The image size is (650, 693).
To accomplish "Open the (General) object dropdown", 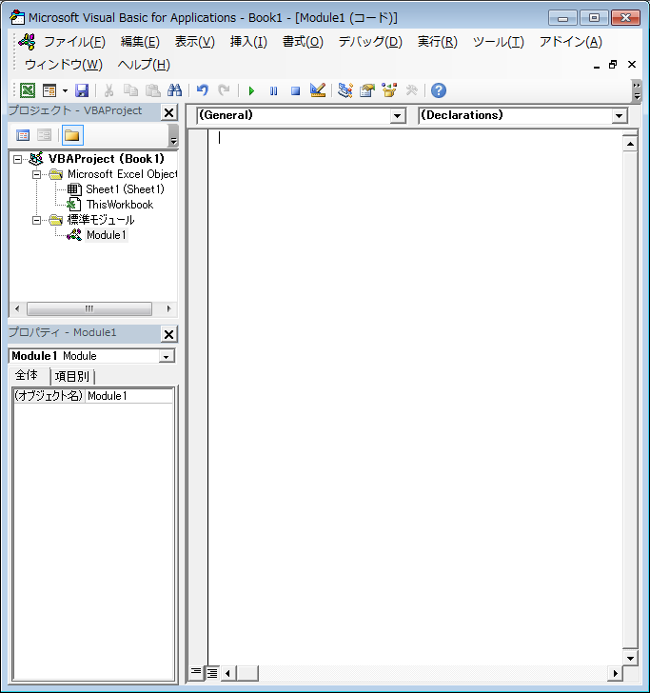I will [397, 116].
